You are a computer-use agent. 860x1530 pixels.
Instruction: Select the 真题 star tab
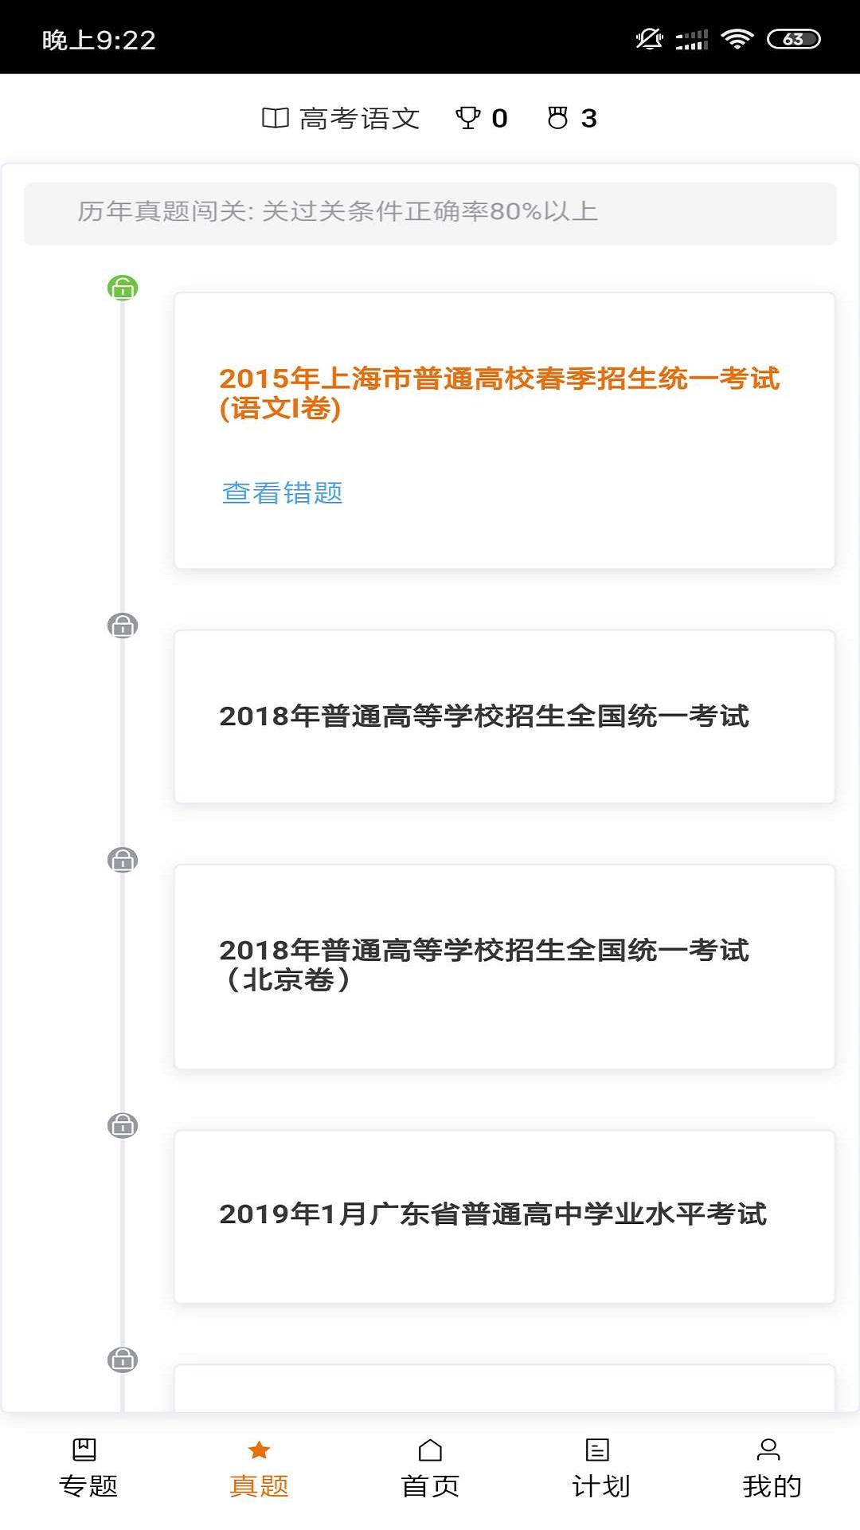[x=259, y=1469]
